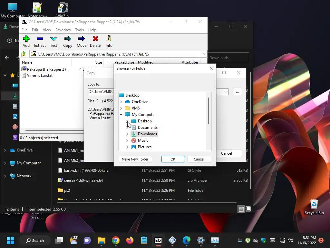Open File Explorer from the taskbar
Viewport: 330px width, 248px height.
[x=102, y=240]
